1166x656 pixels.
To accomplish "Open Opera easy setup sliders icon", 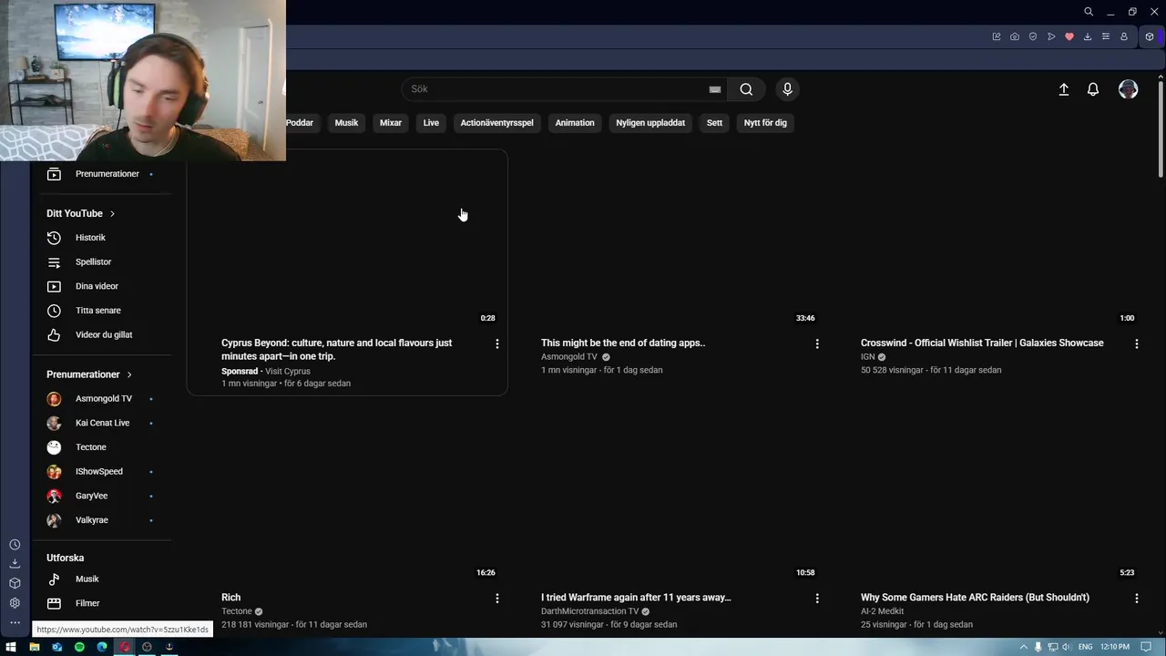I will (1106, 36).
